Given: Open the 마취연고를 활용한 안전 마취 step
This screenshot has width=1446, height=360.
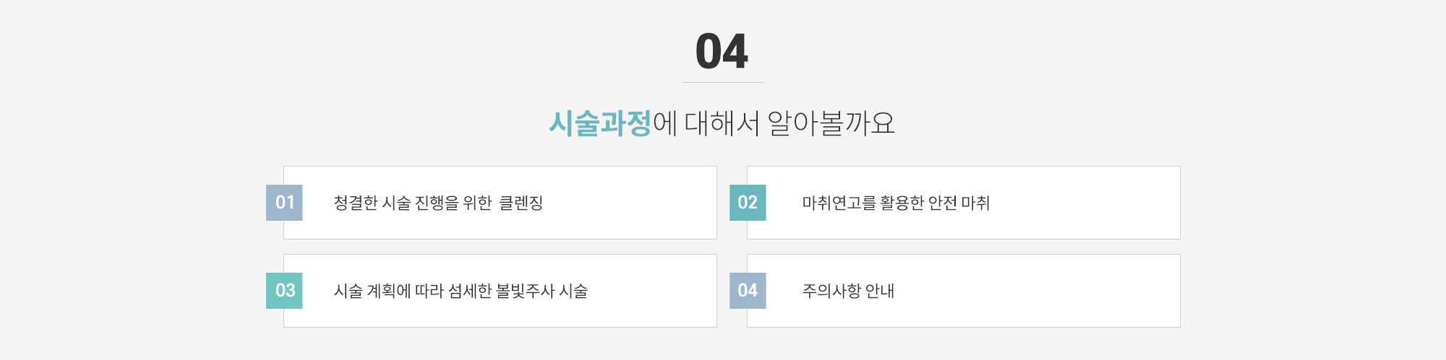Looking at the screenshot, I should [x=896, y=203].
